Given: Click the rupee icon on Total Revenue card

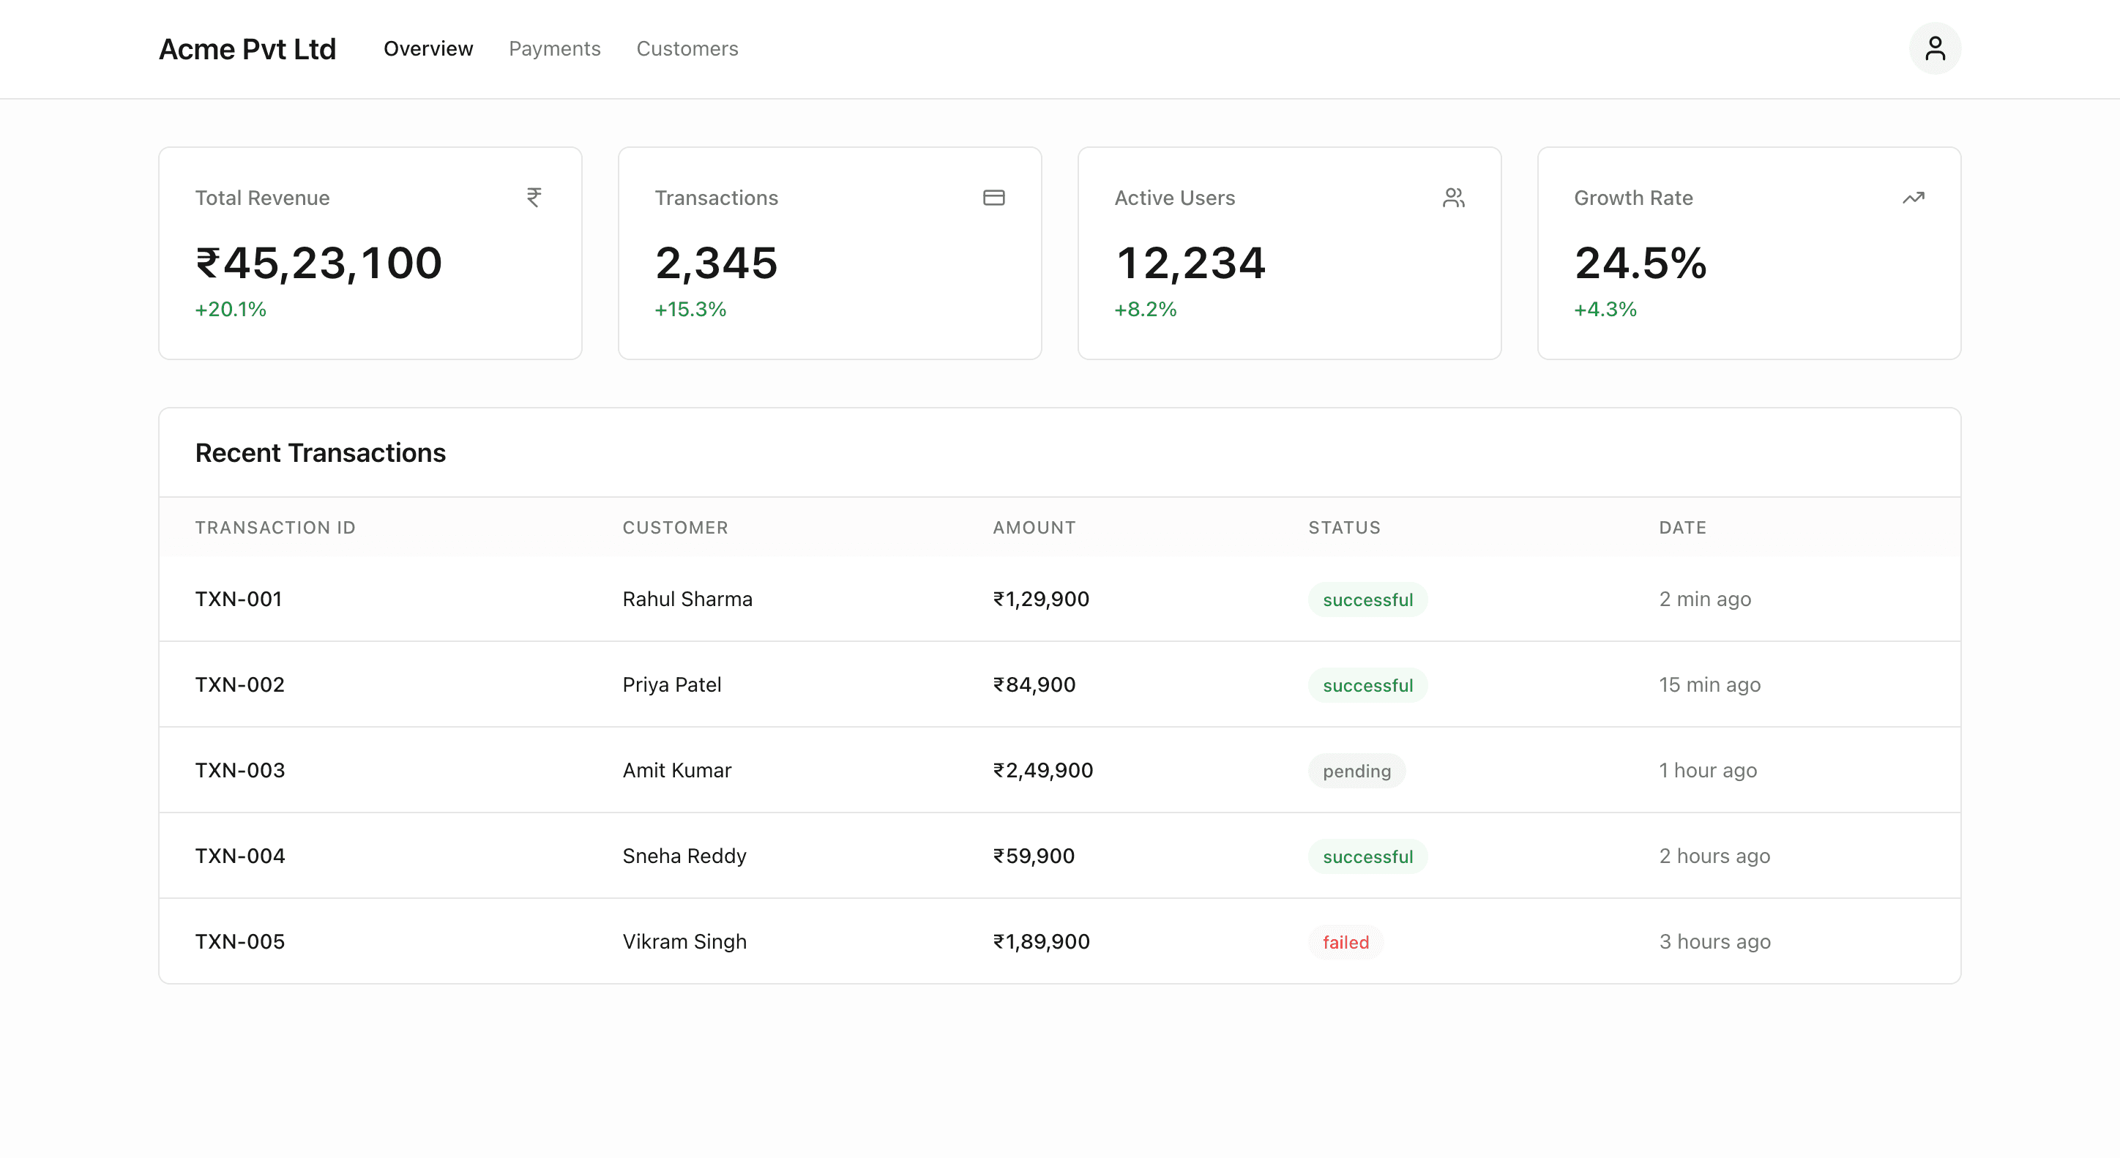Looking at the screenshot, I should [x=533, y=198].
